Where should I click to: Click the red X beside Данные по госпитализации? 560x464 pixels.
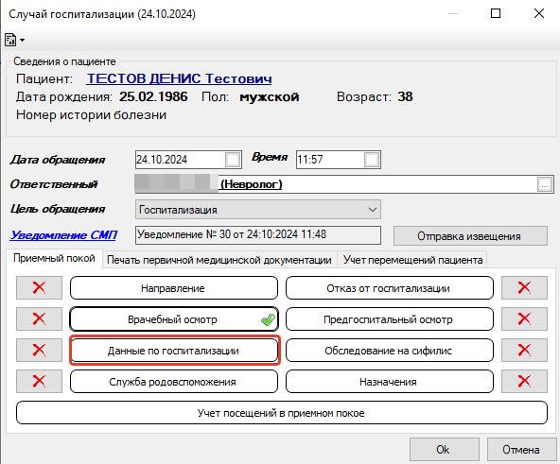tap(39, 351)
